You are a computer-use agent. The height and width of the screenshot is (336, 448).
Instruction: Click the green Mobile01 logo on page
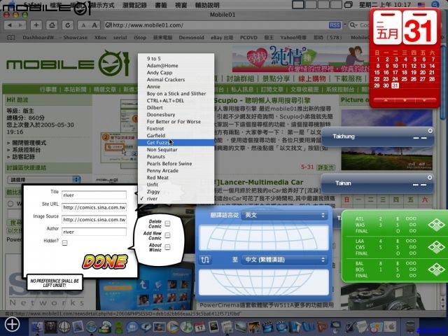[x=68, y=64]
